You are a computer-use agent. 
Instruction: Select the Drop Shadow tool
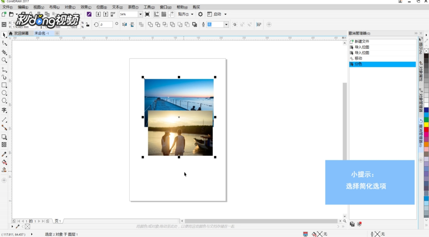(4, 137)
